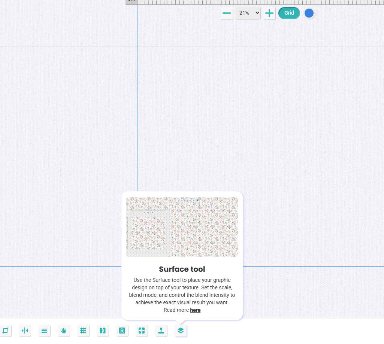The image size is (384, 344).
Task: Activate the hand pan tool
Action: [x=64, y=331]
